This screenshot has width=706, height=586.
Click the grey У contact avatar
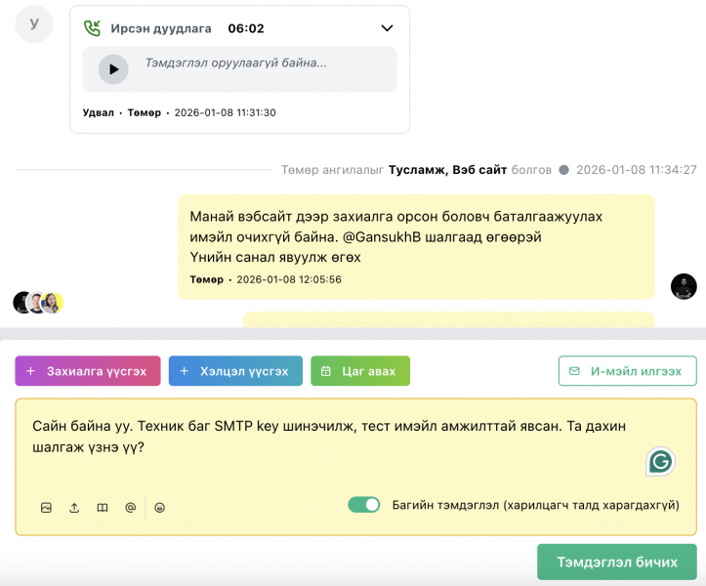pyautogui.click(x=35, y=24)
